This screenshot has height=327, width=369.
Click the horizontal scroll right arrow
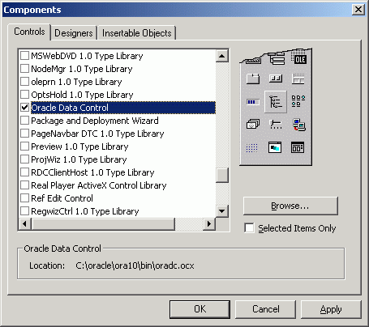pos(209,224)
